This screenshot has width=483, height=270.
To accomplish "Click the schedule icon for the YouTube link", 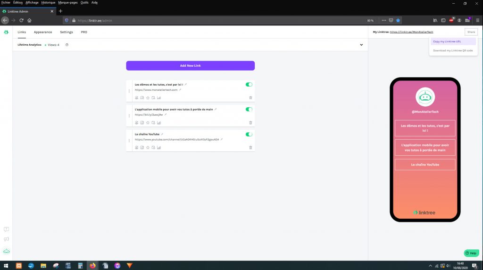I will click(153, 147).
